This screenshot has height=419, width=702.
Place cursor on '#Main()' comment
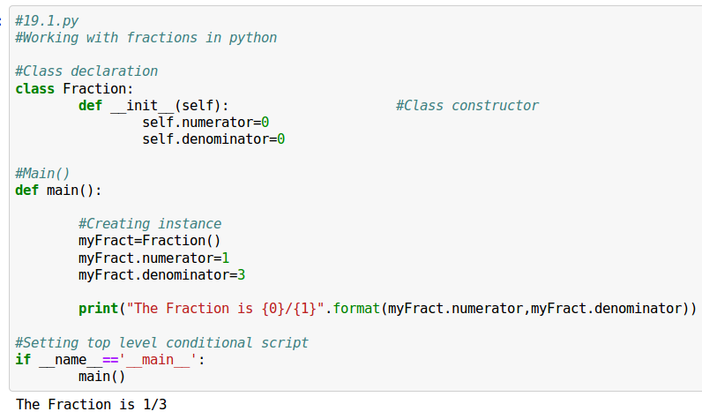tap(42, 173)
